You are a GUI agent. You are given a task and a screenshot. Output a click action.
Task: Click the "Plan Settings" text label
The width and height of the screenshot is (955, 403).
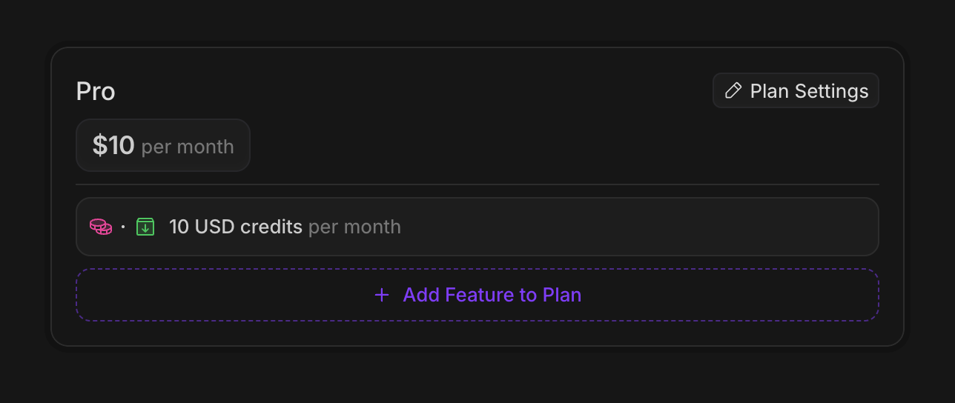click(x=809, y=91)
